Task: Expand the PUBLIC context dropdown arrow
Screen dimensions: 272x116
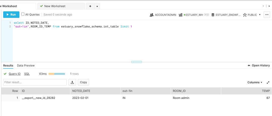Action: [260, 15]
